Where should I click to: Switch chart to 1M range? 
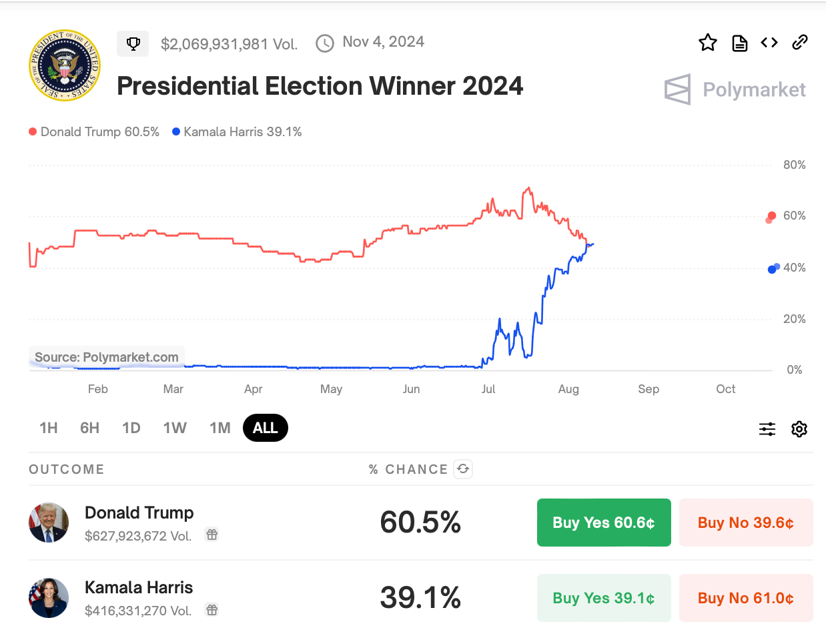coord(220,428)
